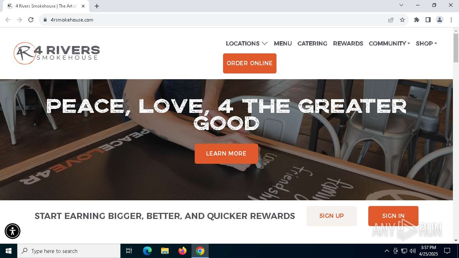This screenshot has height=258, width=459.
Task: Click the share page icon in the address bar
Action: click(x=391, y=20)
